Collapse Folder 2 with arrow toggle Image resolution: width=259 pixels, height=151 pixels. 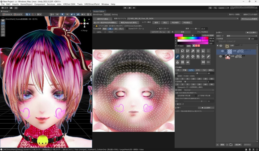[x=218, y=46]
